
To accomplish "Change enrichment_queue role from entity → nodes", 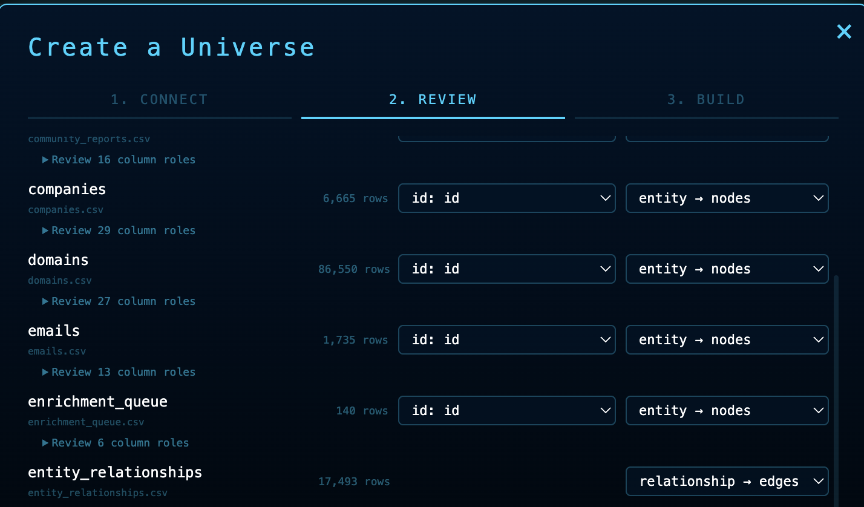I will [x=727, y=411].
